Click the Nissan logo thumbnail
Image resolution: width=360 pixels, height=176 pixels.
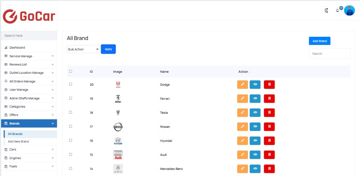[118, 127]
